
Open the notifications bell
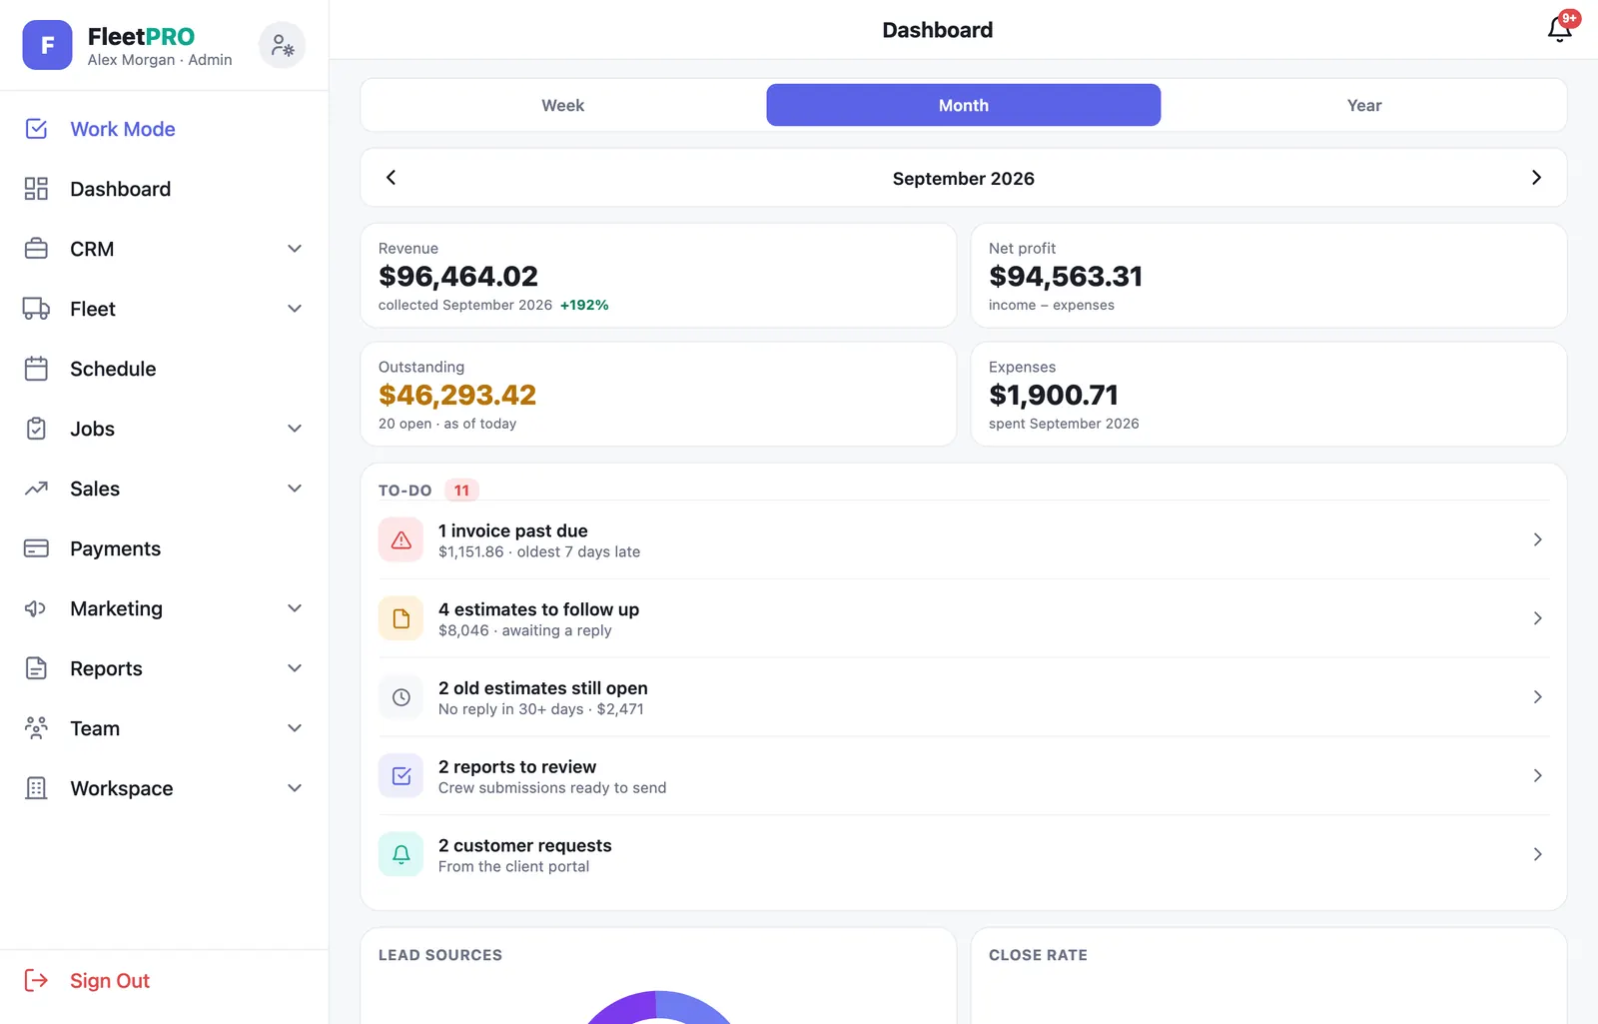(x=1560, y=29)
